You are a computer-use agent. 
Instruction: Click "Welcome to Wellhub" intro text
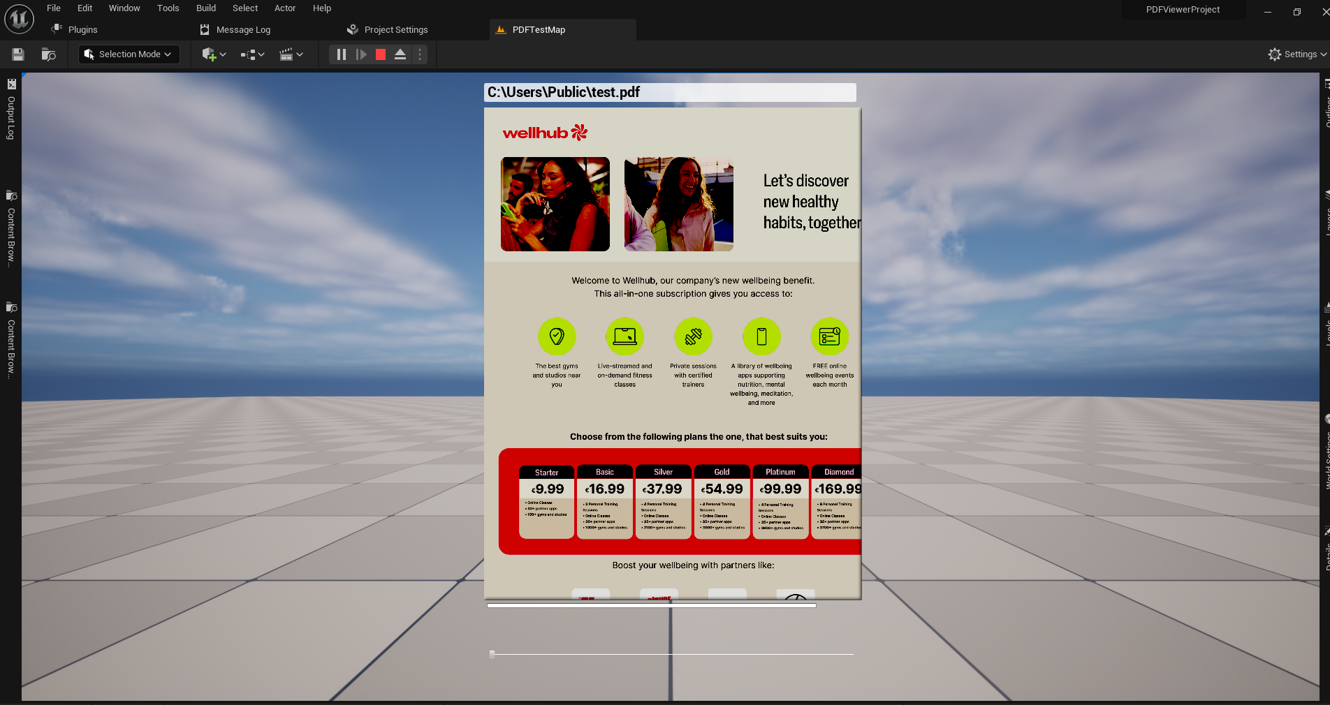[693, 287]
